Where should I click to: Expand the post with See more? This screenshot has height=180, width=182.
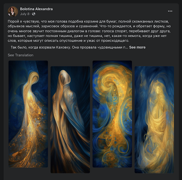point(137,47)
